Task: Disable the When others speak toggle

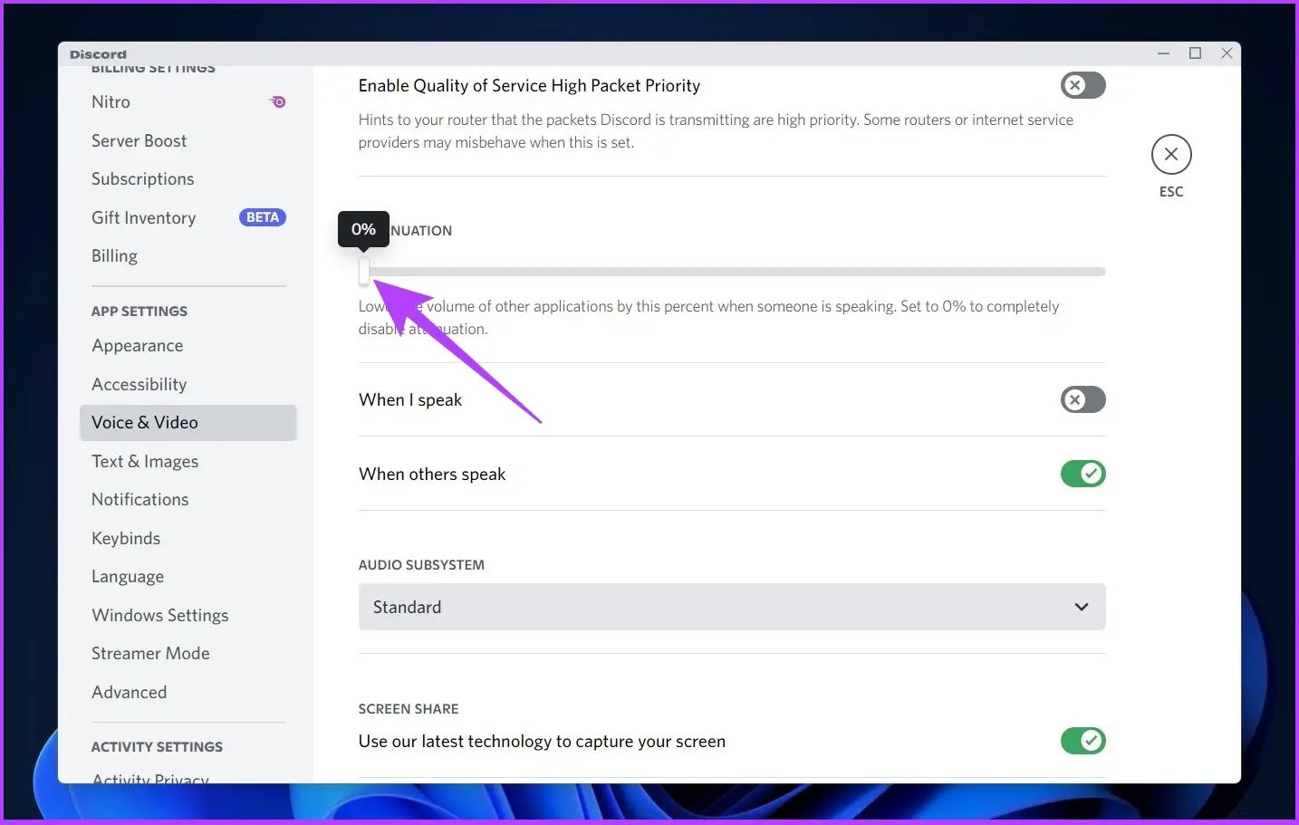Action: pyautogui.click(x=1082, y=474)
